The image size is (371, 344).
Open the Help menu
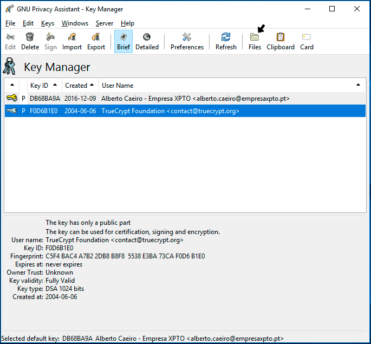tap(127, 23)
